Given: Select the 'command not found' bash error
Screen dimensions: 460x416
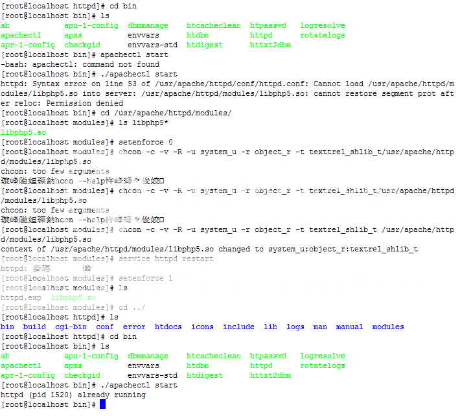Looking at the screenshot, I should point(121,65).
